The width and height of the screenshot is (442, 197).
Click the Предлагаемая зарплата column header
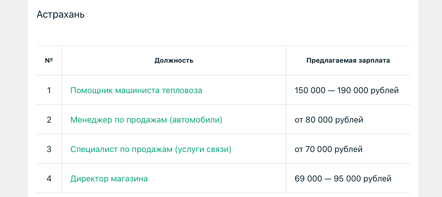pyautogui.click(x=348, y=61)
